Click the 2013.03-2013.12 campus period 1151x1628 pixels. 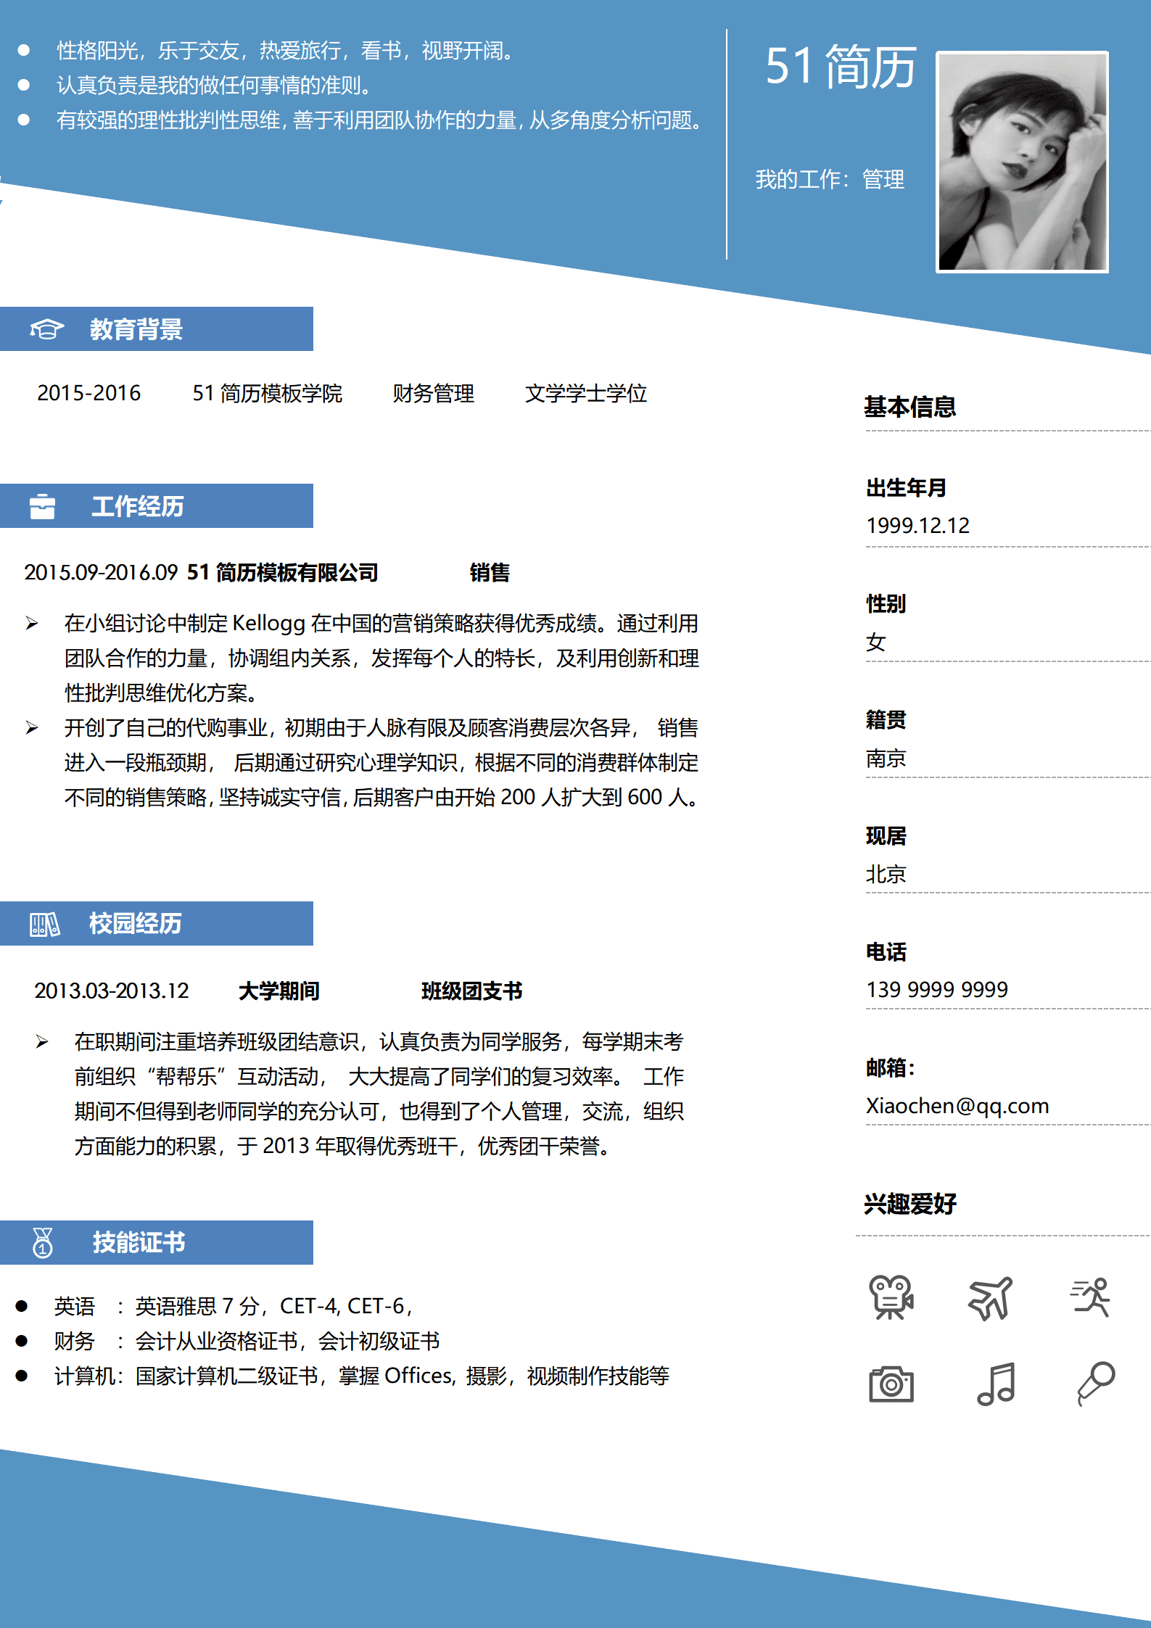coord(112,991)
